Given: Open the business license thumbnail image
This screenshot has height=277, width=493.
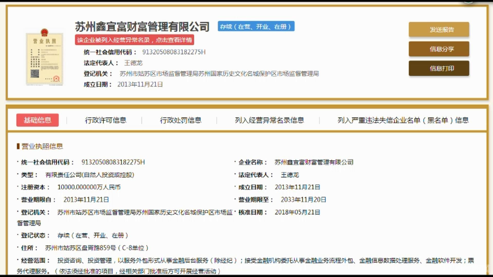Looking at the screenshot, I should [x=44, y=57].
